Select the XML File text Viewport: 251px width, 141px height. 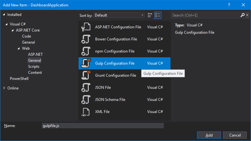[102, 112]
